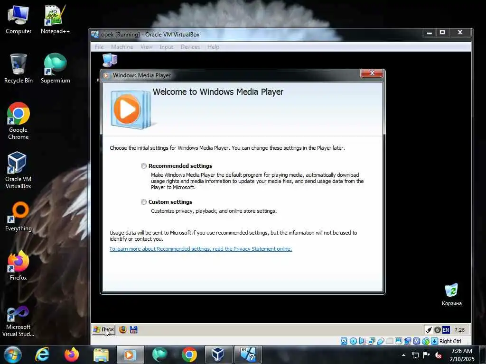Click the muted volume icon in host tray

pyautogui.click(x=438, y=355)
